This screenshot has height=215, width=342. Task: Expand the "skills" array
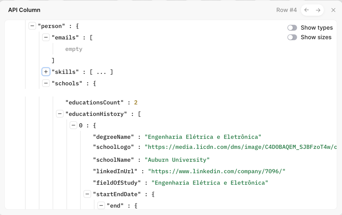(46, 72)
